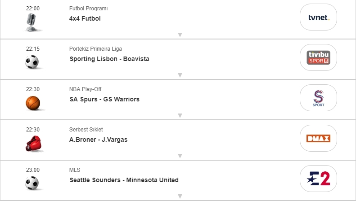
Task: Open the Tivibu Spor 5 channel logo
Action: (x=319, y=57)
